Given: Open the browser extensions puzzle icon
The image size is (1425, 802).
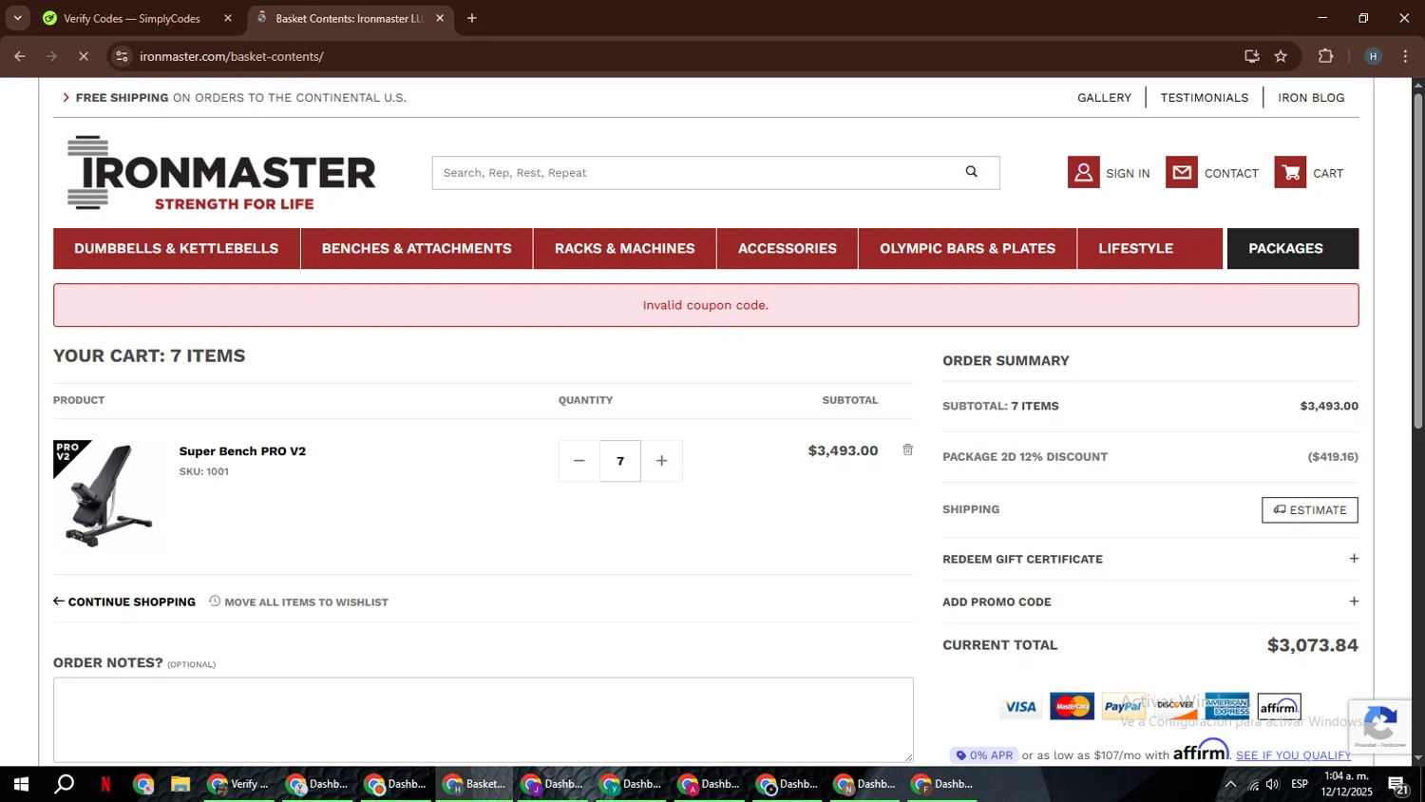Looking at the screenshot, I should coord(1326,57).
